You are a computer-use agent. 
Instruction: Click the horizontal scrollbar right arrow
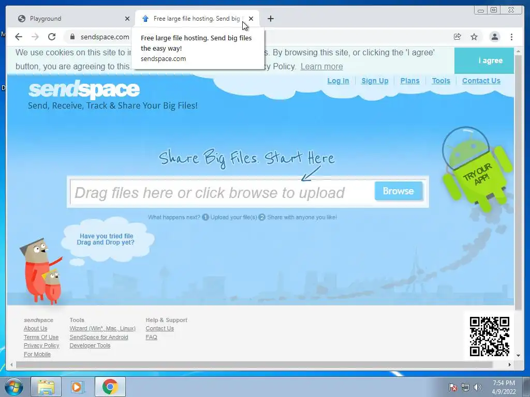click(x=510, y=364)
